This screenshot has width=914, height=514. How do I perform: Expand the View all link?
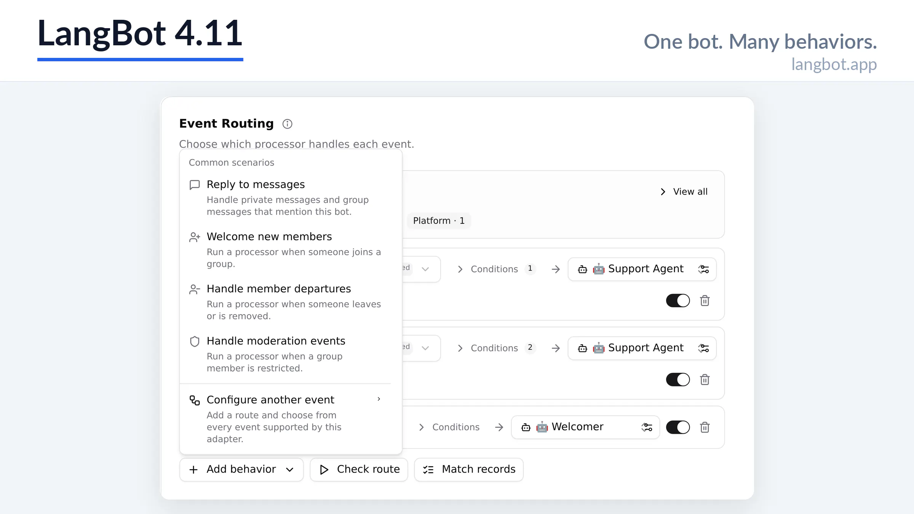coord(684,192)
